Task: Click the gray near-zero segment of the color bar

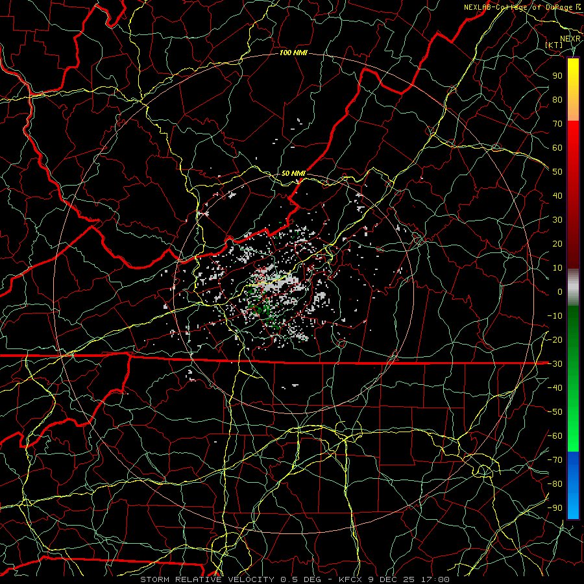Action: click(573, 287)
